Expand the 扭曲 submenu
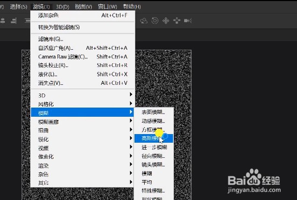Viewport: 297px width, 200px height. pyautogui.click(x=83, y=130)
